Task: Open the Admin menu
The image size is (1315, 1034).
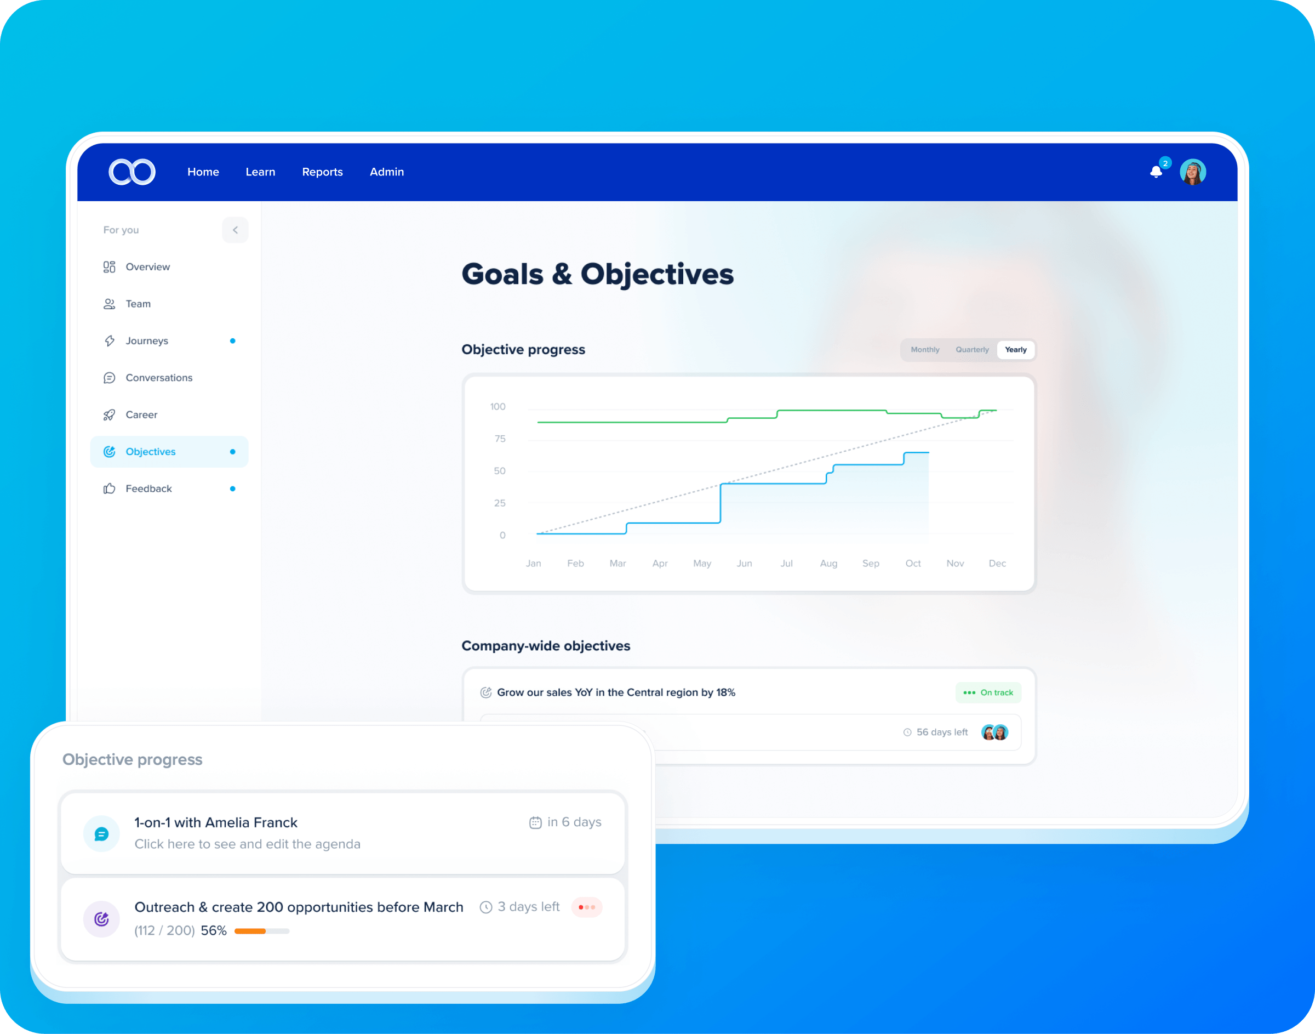Action: click(x=385, y=170)
